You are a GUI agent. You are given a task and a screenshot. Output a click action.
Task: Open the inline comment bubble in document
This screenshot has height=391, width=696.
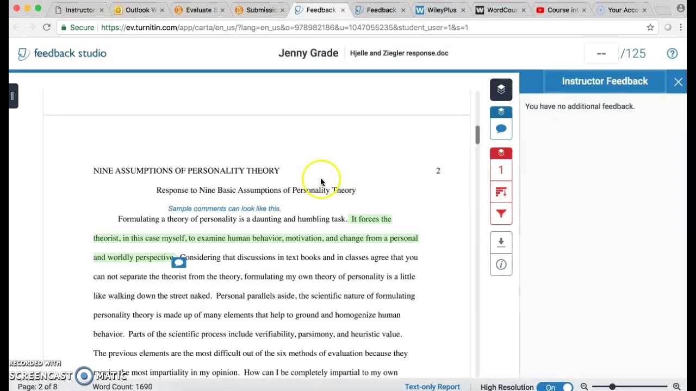click(178, 263)
